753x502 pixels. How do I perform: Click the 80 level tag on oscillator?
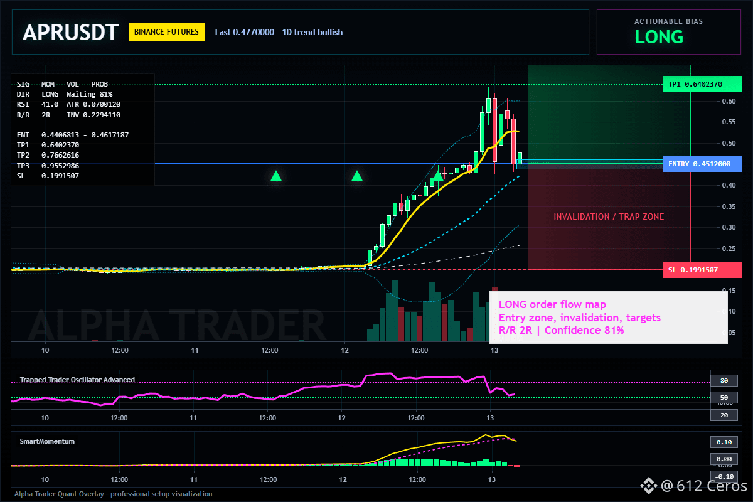[x=724, y=380]
